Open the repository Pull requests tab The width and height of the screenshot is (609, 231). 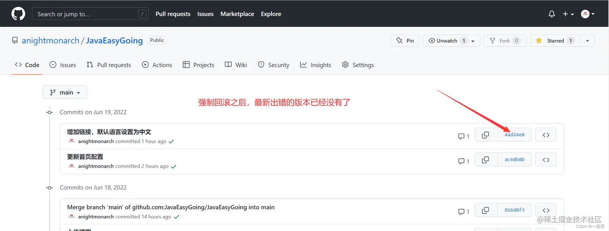point(109,65)
